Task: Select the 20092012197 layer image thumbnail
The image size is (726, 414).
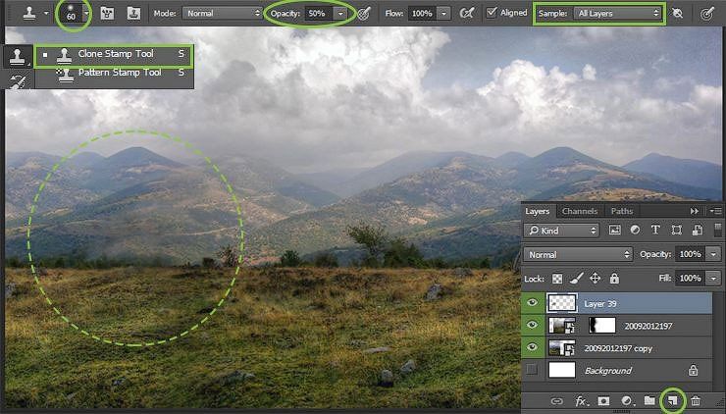Action: (x=562, y=326)
